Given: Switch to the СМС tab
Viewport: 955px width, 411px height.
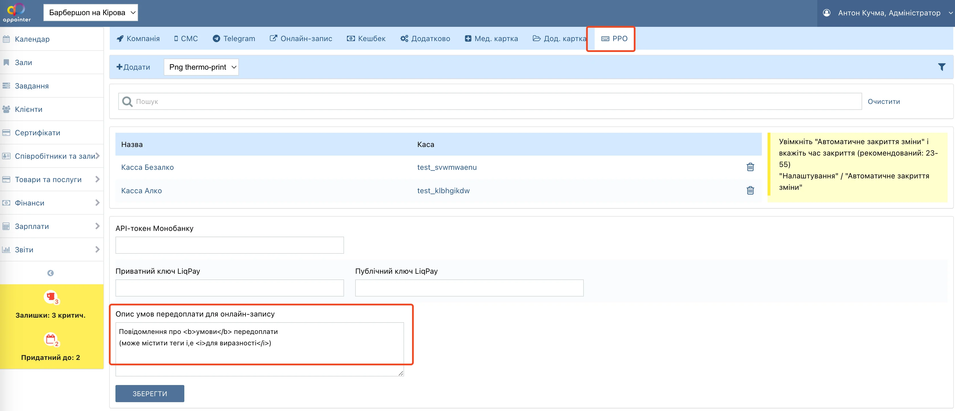Looking at the screenshot, I should tap(186, 39).
